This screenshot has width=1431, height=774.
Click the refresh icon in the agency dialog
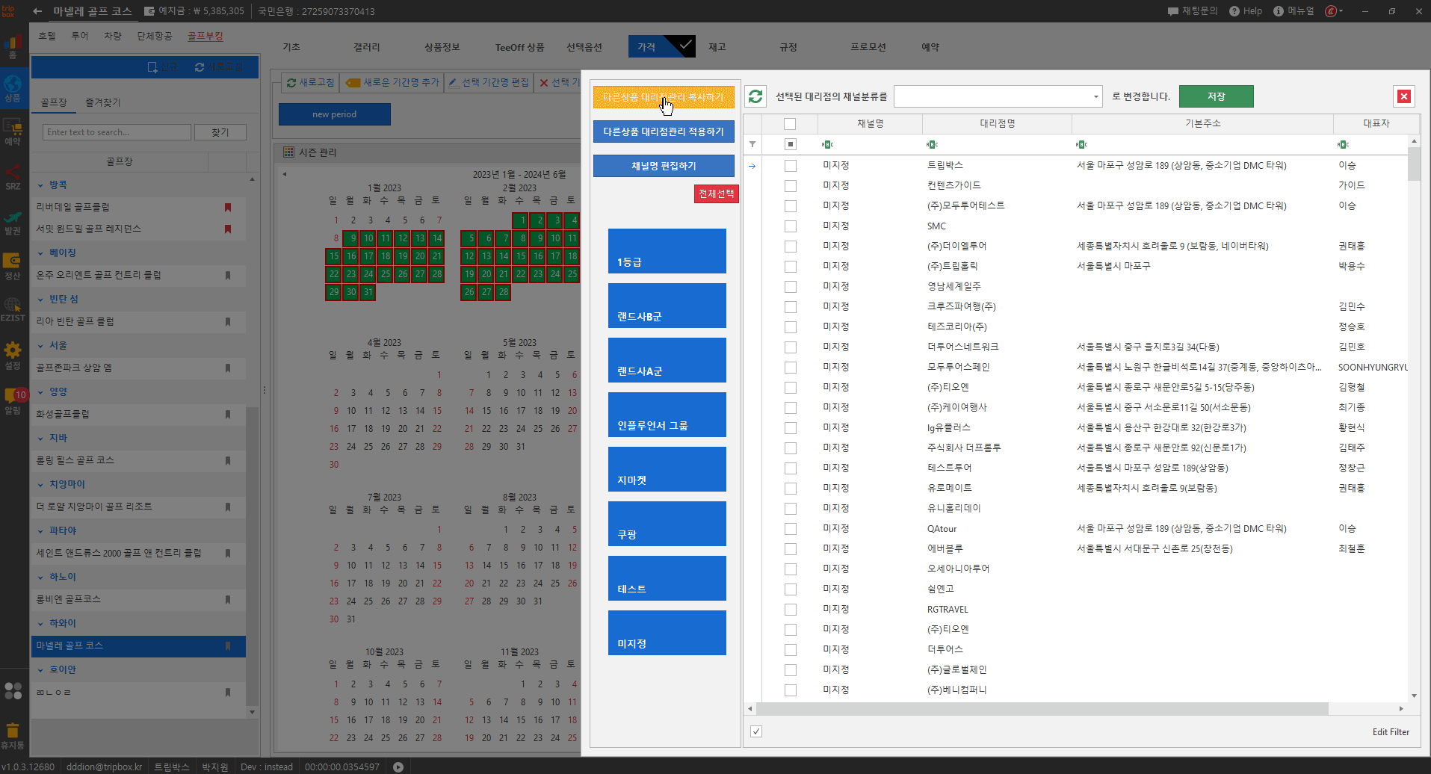pos(755,96)
